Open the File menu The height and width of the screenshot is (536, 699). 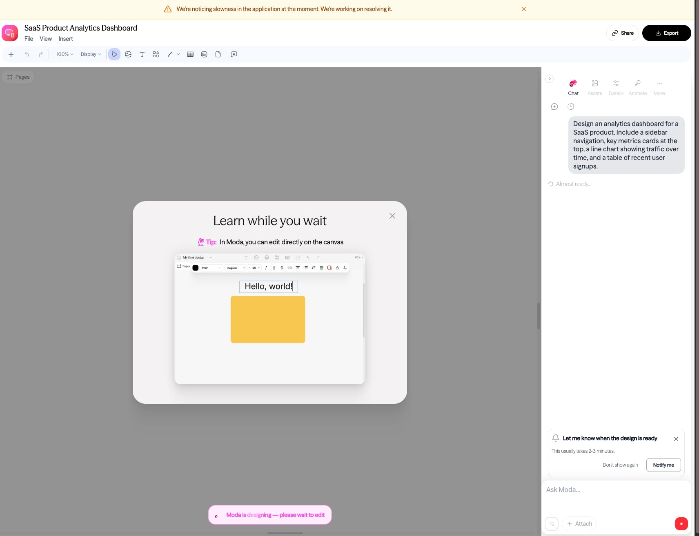tap(29, 39)
